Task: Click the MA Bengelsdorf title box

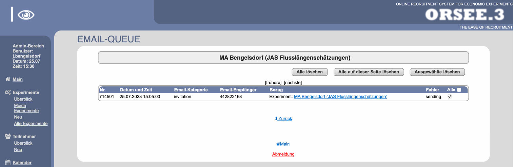Action: click(283, 58)
